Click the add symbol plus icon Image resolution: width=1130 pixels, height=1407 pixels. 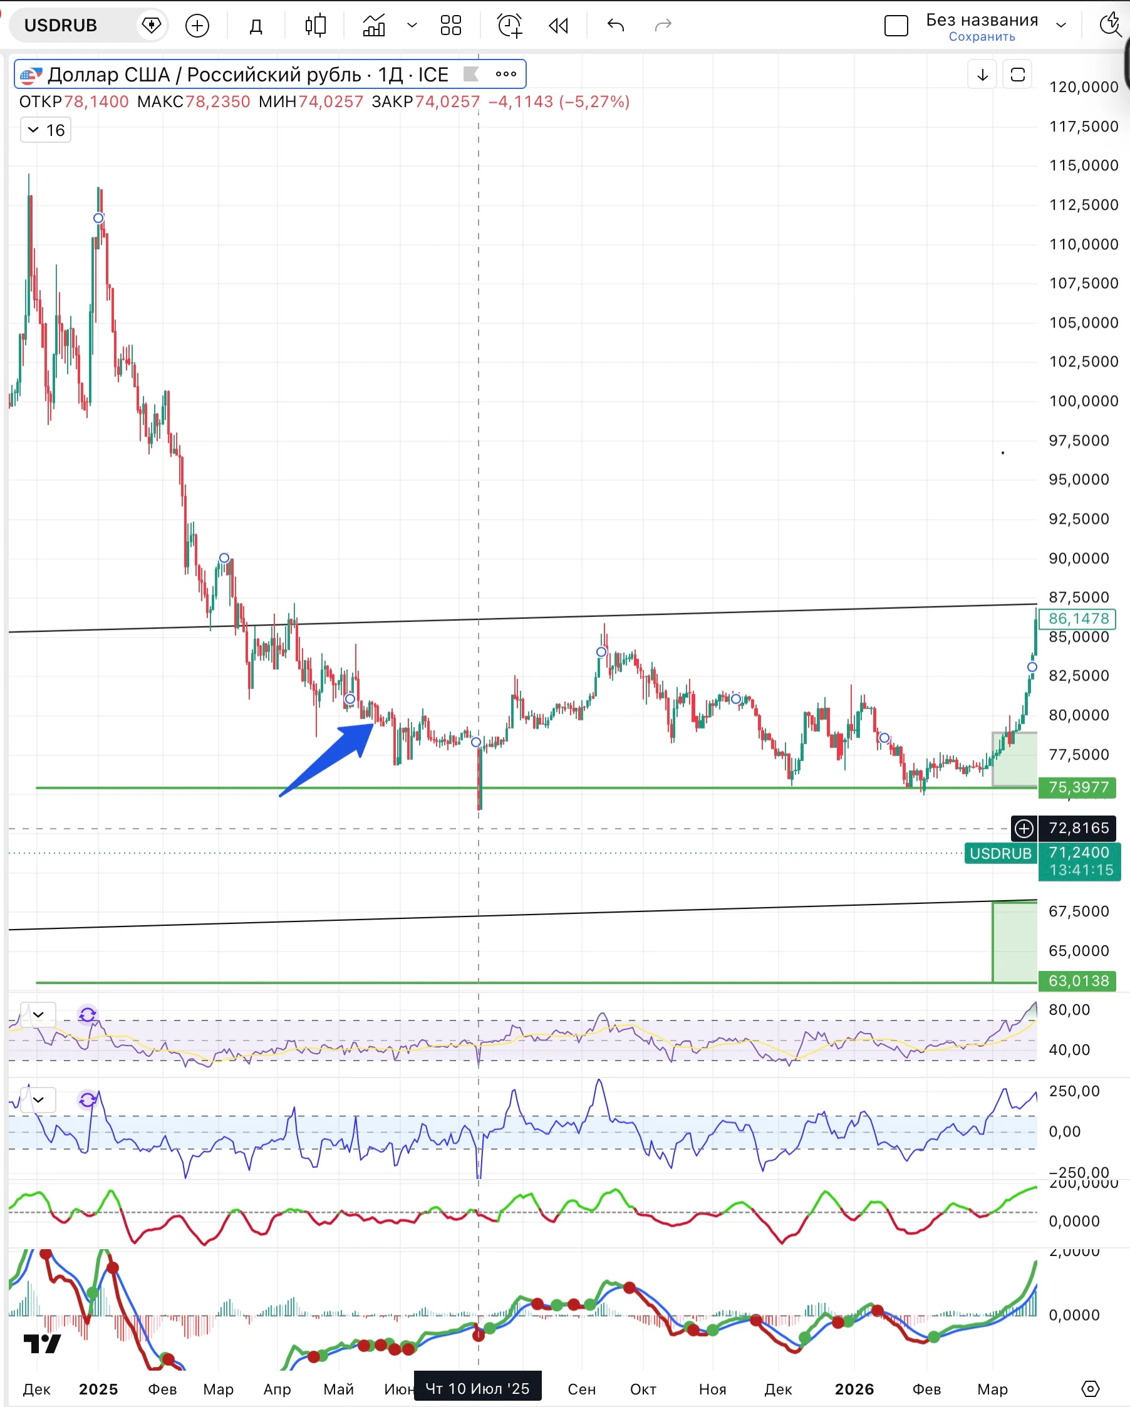click(197, 26)
